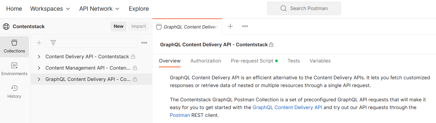This screenshot has width=436, height=123.
Task: Expand Content Delivery API - Contentstack collection
Action: pos(39,57)
